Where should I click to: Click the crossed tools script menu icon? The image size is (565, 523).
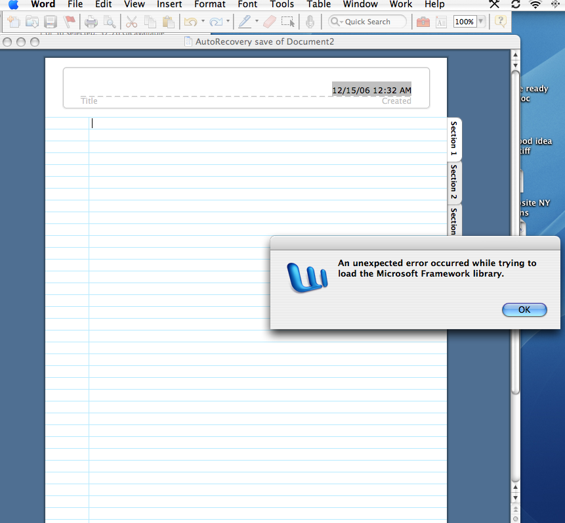point(494,5)
